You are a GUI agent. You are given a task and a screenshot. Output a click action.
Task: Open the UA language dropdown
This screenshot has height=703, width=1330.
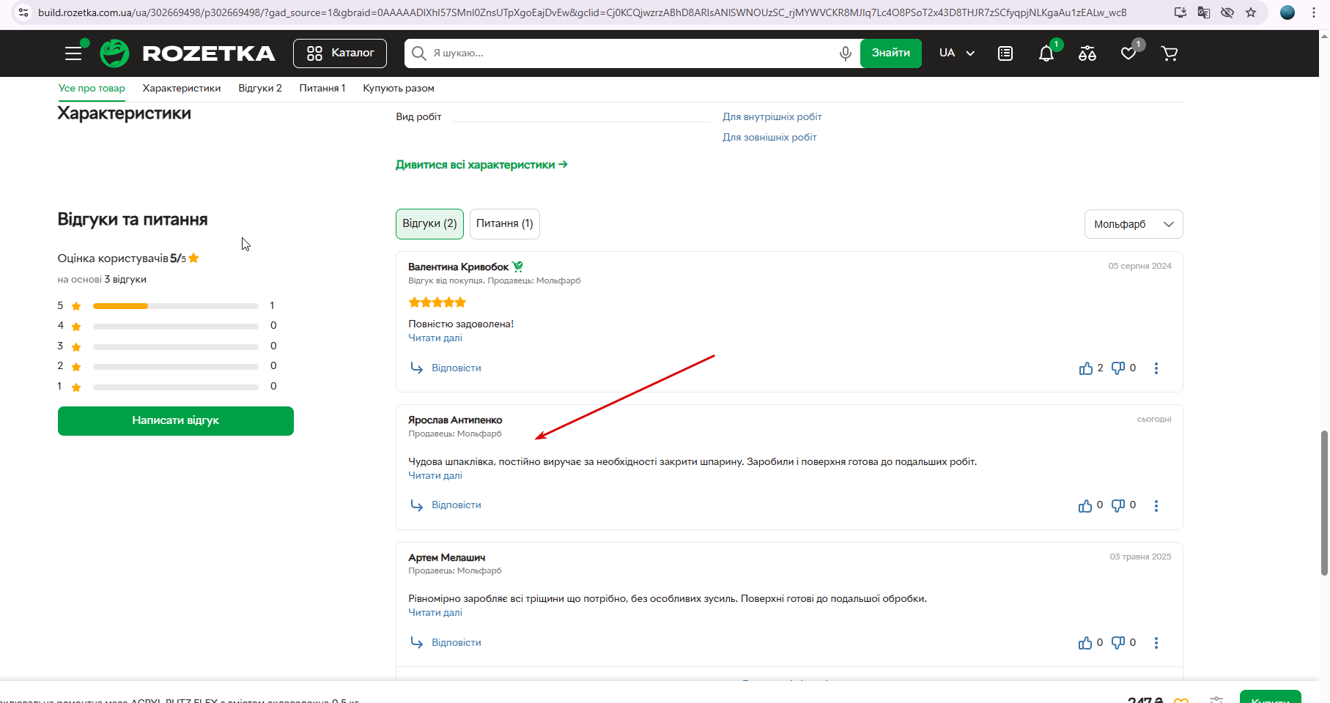click(x=957, y=53)
